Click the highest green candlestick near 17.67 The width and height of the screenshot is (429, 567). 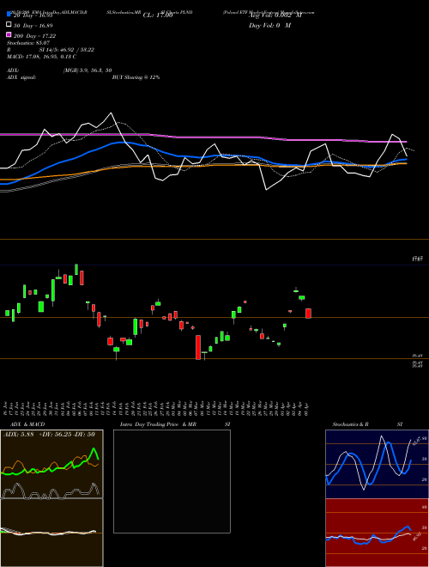(76, 270)
